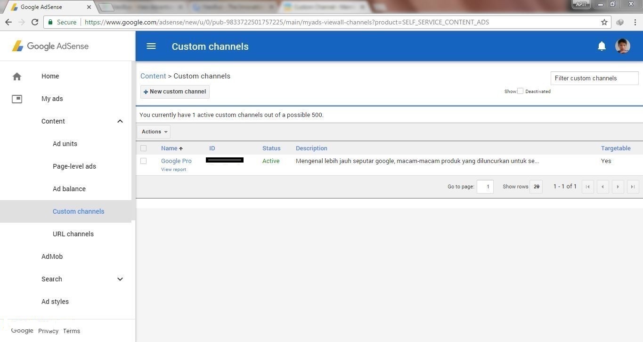
Task: Open URL channels
Action: tap(73, 234)
